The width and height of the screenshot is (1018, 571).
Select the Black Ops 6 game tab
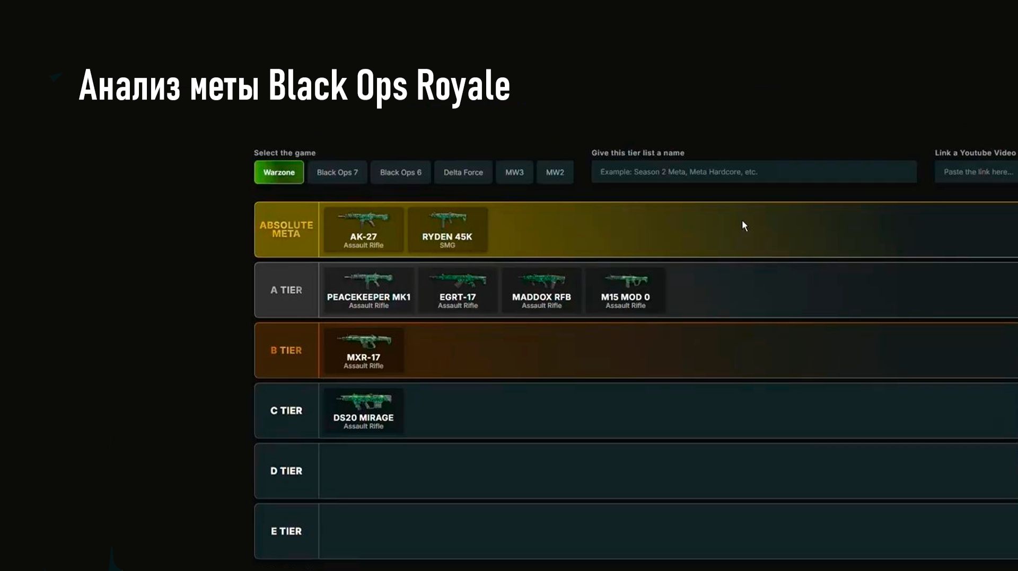[400, 172]
